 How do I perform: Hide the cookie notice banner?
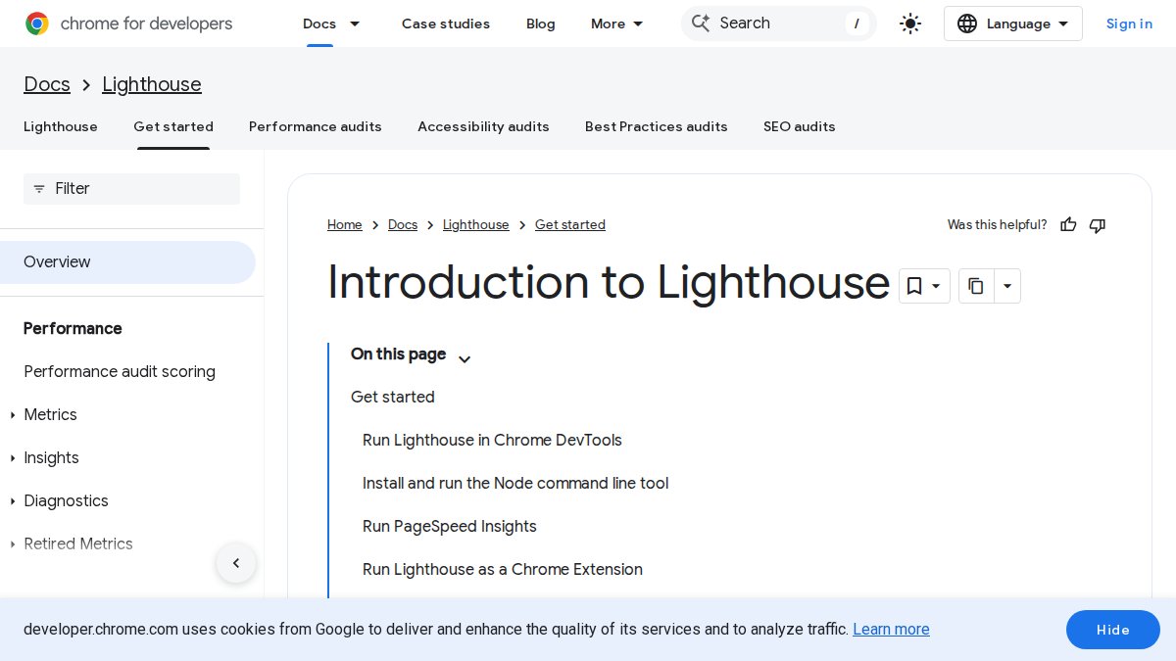(1112, 630)
